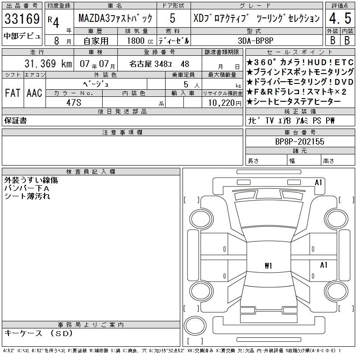
Task: Click lot number 33169
Action: point(22,18)
